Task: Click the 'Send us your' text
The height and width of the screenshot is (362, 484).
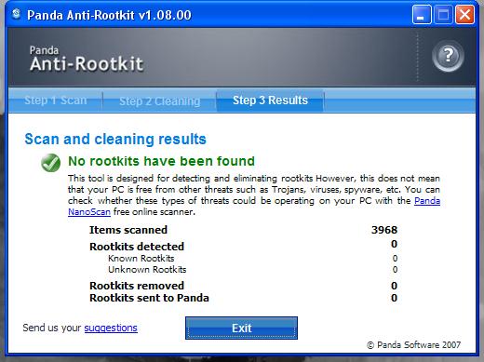Action: [51, 328]
